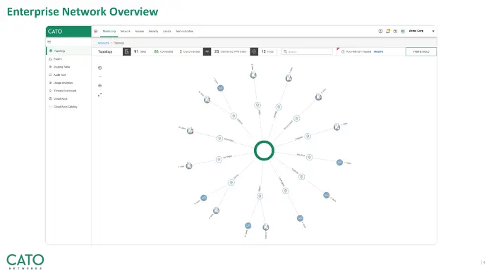Open the apps grid icon beside Monitoring
Image resolution: width=491 pixels, height=273 pixels.
(96, 31)
